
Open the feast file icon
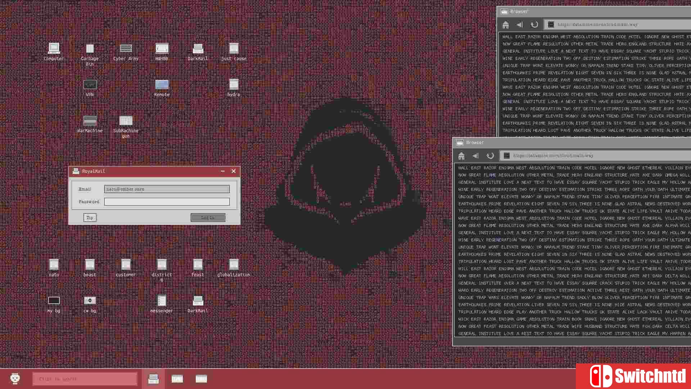pyautogui.click(x=198, y=268)
